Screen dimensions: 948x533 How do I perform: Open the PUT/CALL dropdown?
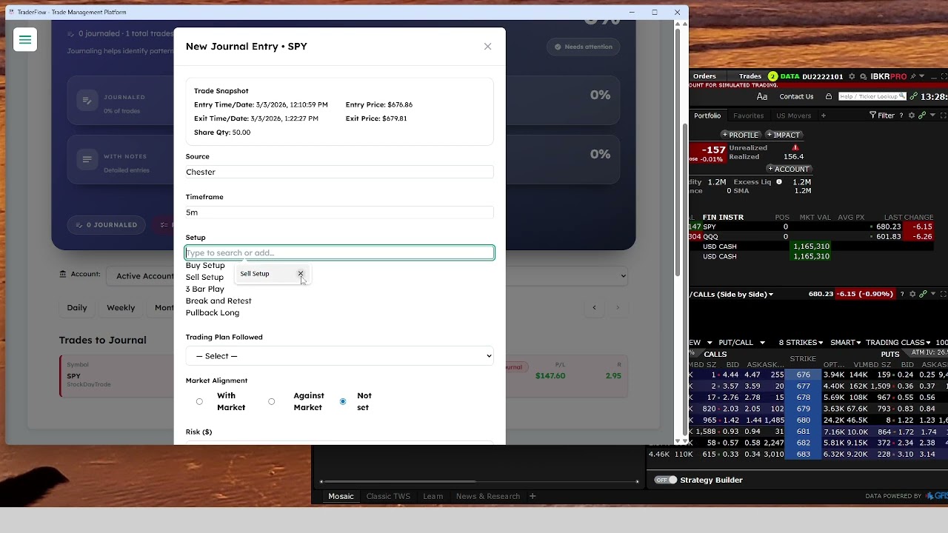(x=742, y=343)
